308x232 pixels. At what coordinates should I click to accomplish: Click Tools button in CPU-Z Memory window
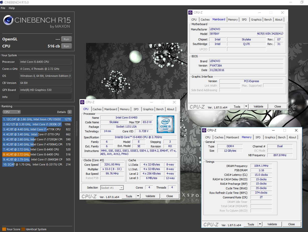(251, 224)
